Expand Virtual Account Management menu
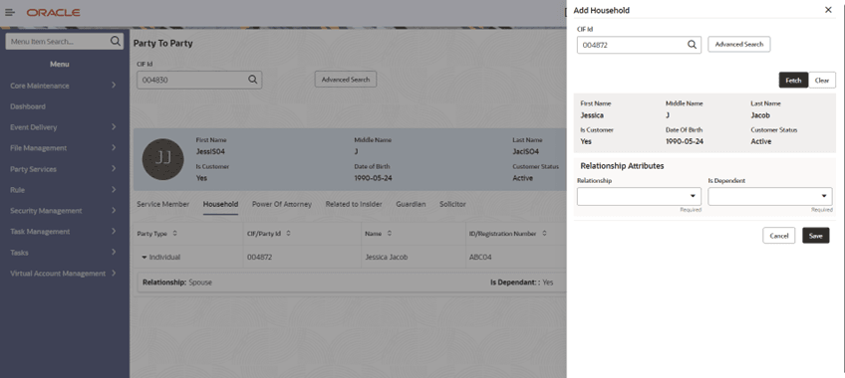The width and height of the screenshot is (845, 378). [63, 274]
